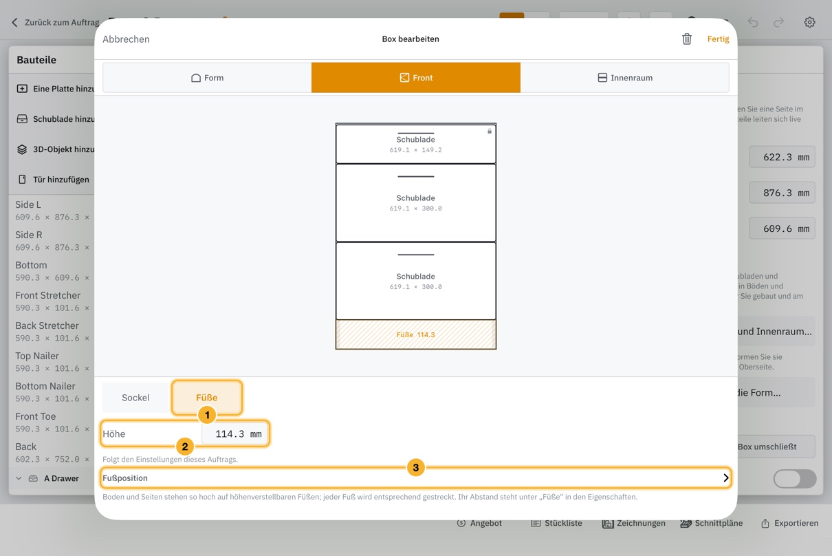Click the 876.3 mm dimension field
The width and height of the screenshot is (832, 556).
pyautogui.click(x=782, y=193)
